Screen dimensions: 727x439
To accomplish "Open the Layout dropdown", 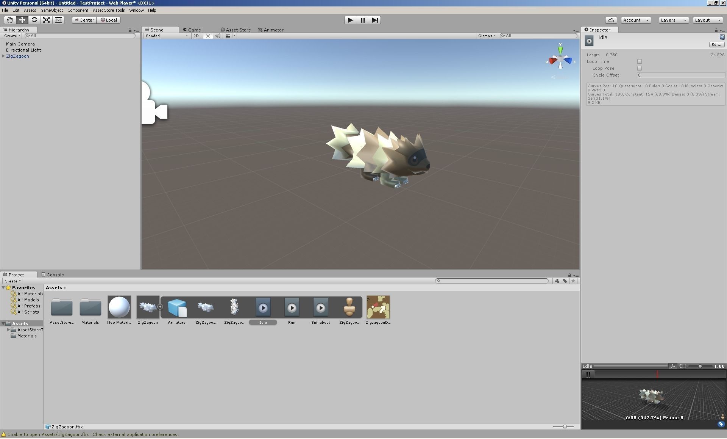I will coord(708,20).
